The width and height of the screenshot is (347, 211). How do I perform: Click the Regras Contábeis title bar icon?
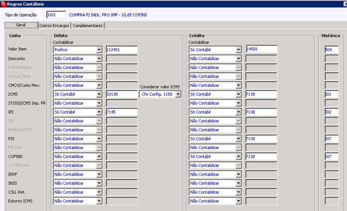(3, 4)
